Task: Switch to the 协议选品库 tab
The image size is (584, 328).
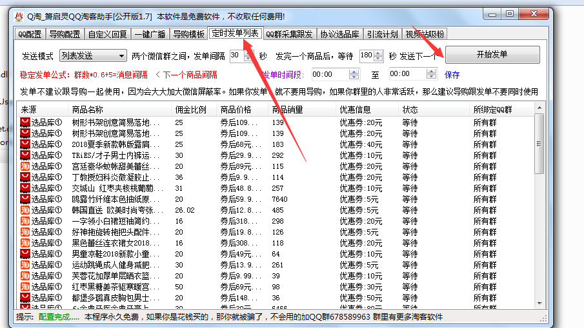Action: point(339,34)
